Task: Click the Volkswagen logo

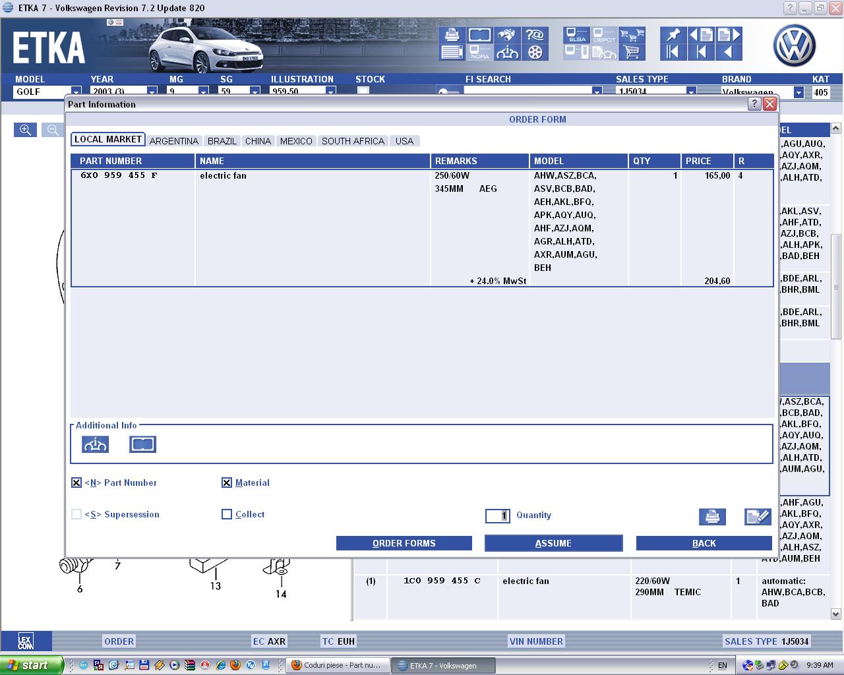Action: pyautogui.click(x=795, y=45)
